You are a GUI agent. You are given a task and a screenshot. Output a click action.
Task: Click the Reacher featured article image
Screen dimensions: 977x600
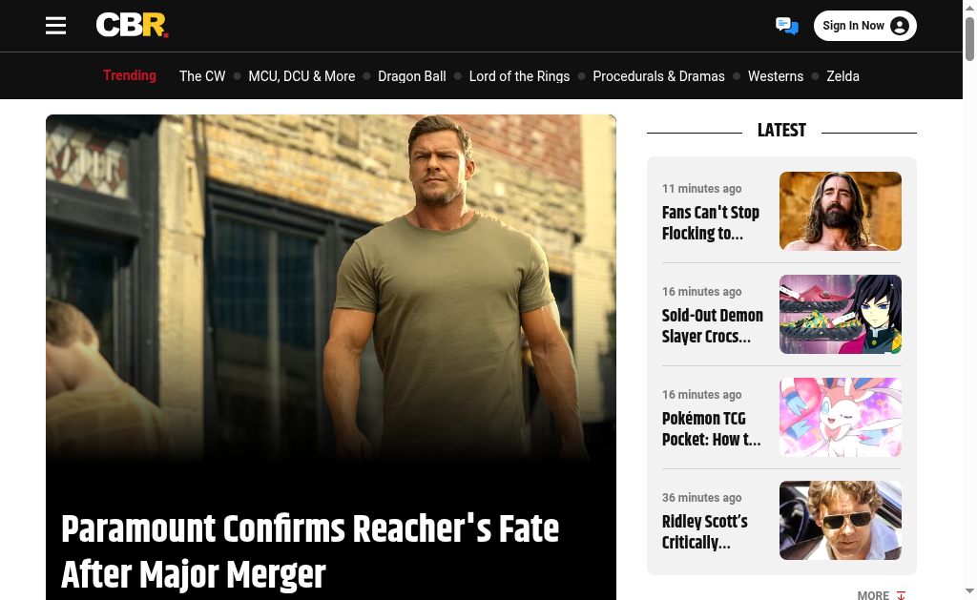click(331, 286)
